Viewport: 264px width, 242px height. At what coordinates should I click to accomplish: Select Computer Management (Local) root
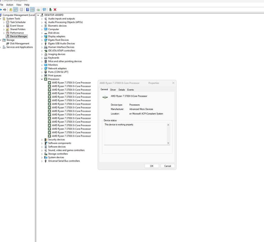[x=19, y=15]
